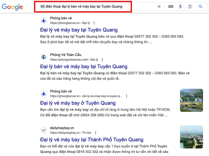
Task: Start voice search with the microphone icon
Action: 180,7
